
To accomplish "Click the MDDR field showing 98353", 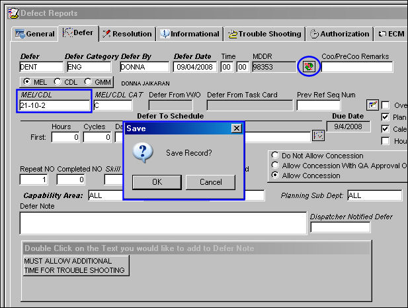I will 274,67.
